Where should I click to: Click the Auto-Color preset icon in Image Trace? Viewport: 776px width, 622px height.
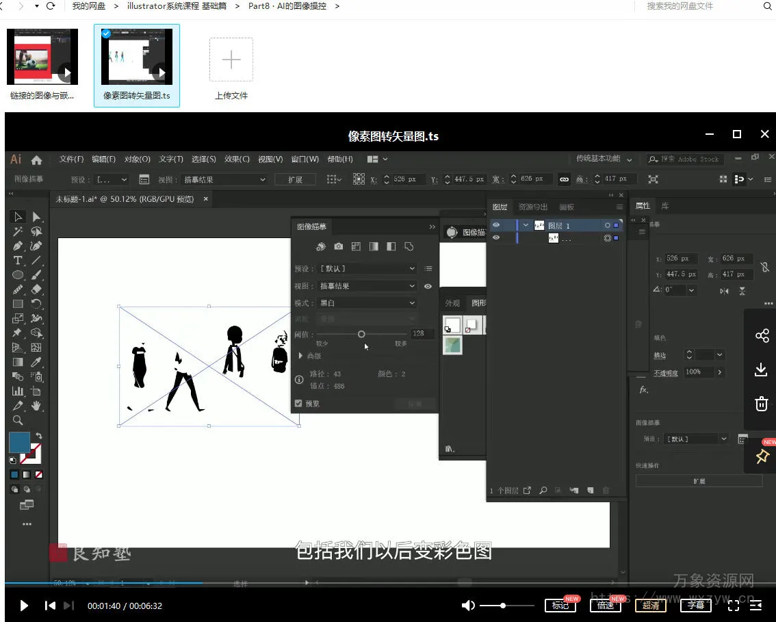[x=320, y=246]
